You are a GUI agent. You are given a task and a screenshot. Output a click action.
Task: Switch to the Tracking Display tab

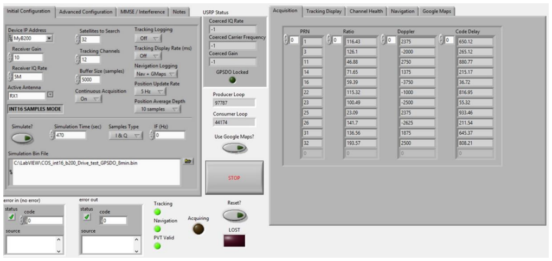tap(324, 11)
